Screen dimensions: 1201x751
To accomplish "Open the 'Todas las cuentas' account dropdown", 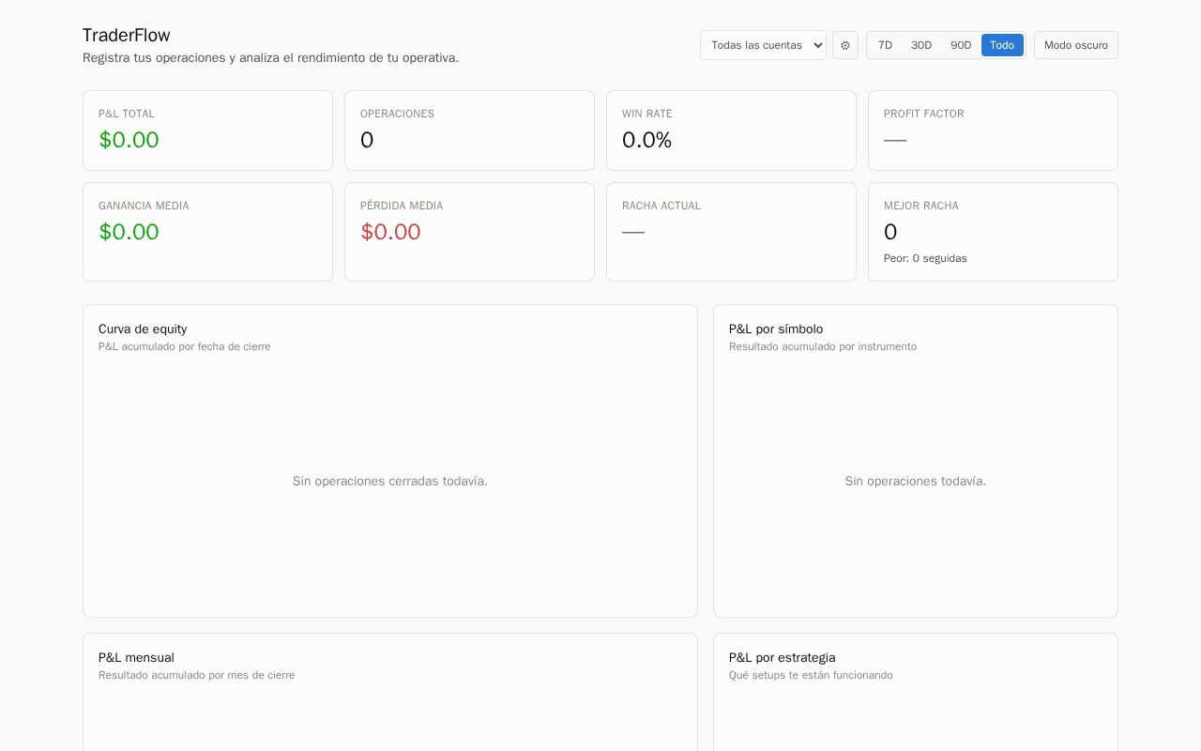I will click(763, 45).
